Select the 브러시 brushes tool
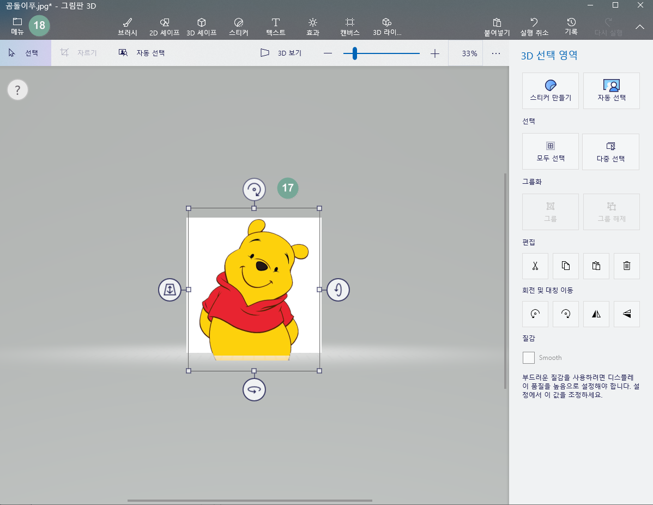653x505 pixels. click(x=128, y=27)
